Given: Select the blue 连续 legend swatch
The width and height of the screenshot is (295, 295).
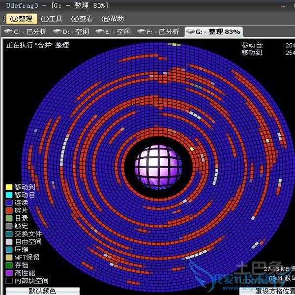Looking at the screenshot, I should [x=9, y=203].
